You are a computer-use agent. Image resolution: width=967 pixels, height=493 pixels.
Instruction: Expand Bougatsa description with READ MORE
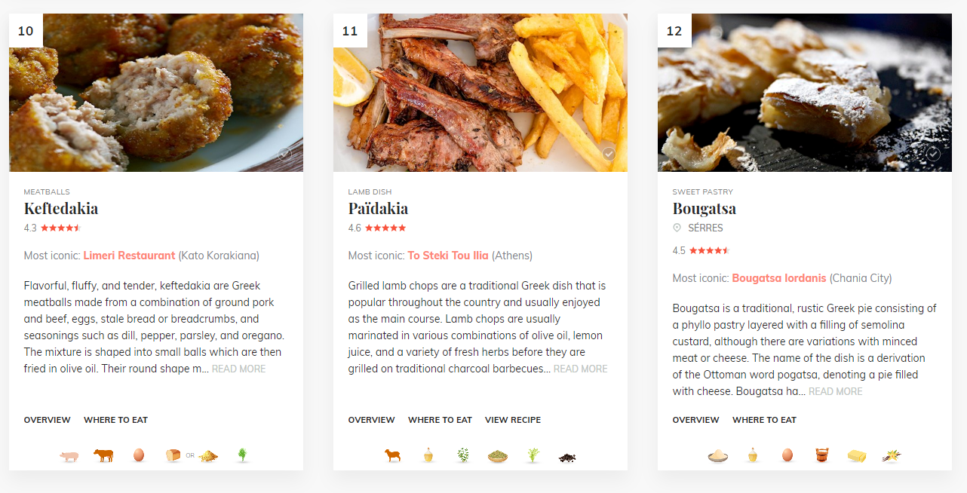click(835, 392)
